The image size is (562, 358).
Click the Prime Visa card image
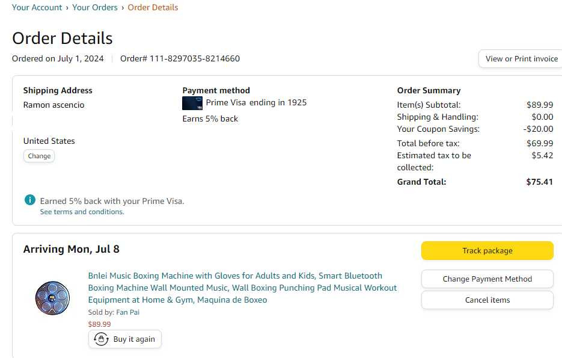click(192, 103)
